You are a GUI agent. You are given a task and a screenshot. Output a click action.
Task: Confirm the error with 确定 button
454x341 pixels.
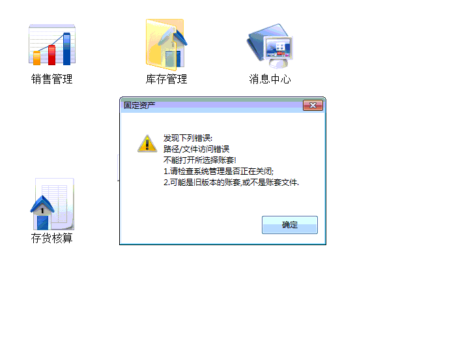(x=290, y=225)
